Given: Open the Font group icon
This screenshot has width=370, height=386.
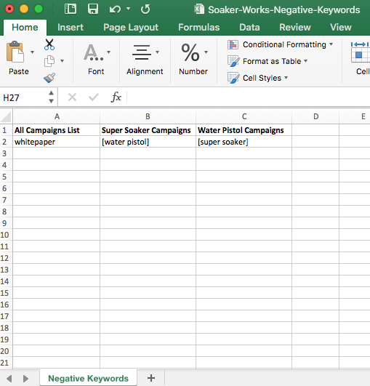Looking at the screenshot, I should [94, 52].
